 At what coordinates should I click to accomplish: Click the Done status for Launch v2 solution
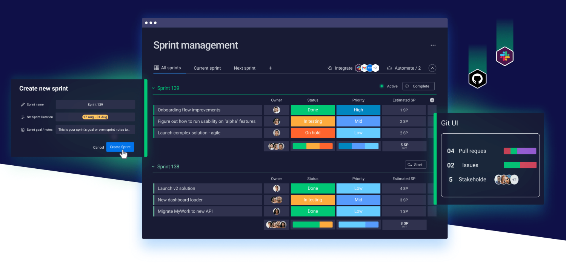(313, 188)
